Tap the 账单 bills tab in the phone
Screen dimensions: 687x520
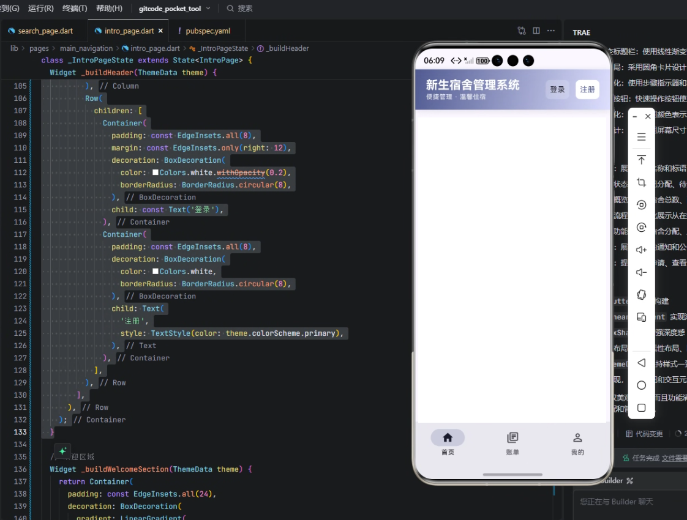[512, 443]
